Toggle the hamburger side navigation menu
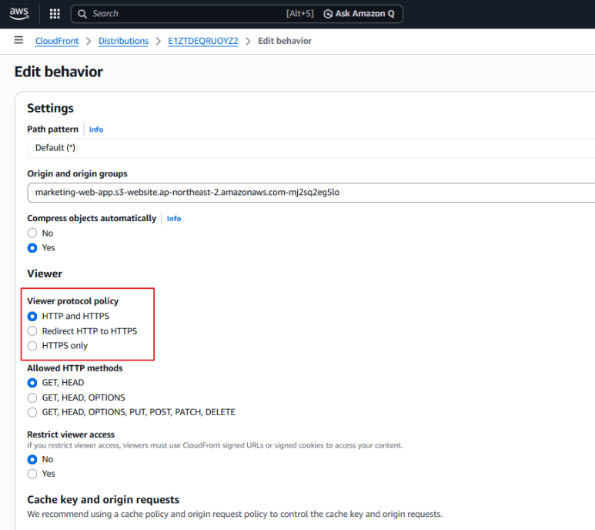595x530 pixels. (x=18, y=40)
